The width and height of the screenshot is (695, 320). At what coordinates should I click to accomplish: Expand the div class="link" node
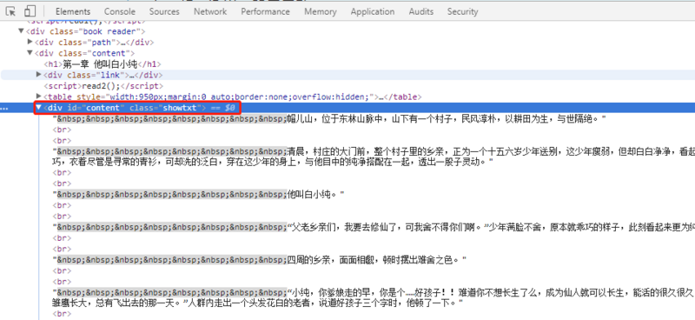[38, 75]
